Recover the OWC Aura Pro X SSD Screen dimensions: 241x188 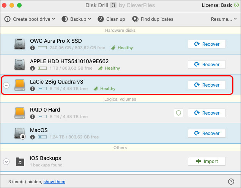point(207,44)
